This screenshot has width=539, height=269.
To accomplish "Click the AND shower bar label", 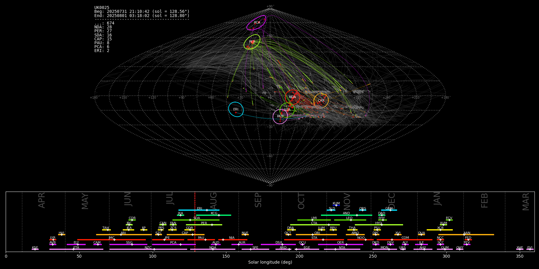I will (x=346, y=213).
